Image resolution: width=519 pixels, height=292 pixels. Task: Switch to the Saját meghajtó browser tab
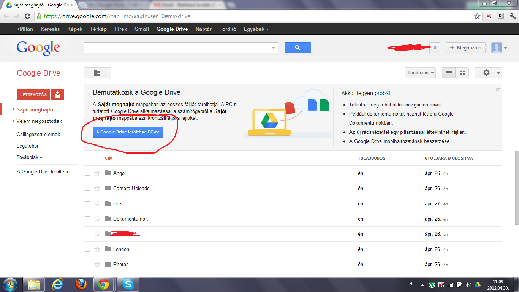pos(40,5)
